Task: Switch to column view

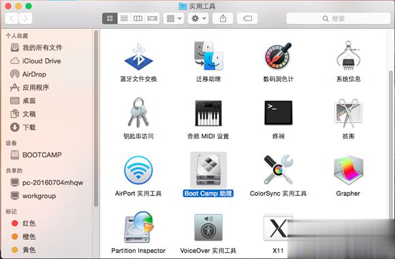Action: [138, 18]
